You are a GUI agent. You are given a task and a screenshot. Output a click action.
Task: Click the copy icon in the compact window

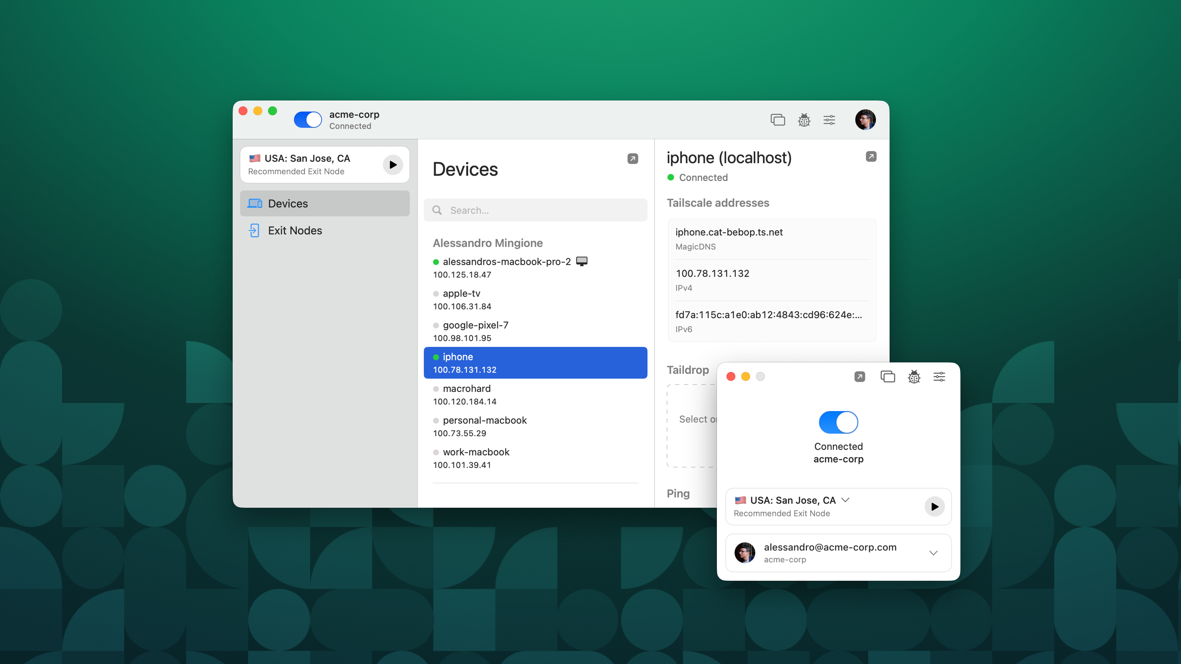point(888,376)
